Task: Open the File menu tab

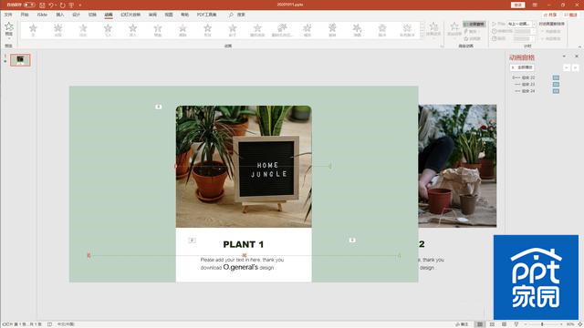Action: pyautogui.click(x=8, y=15)
